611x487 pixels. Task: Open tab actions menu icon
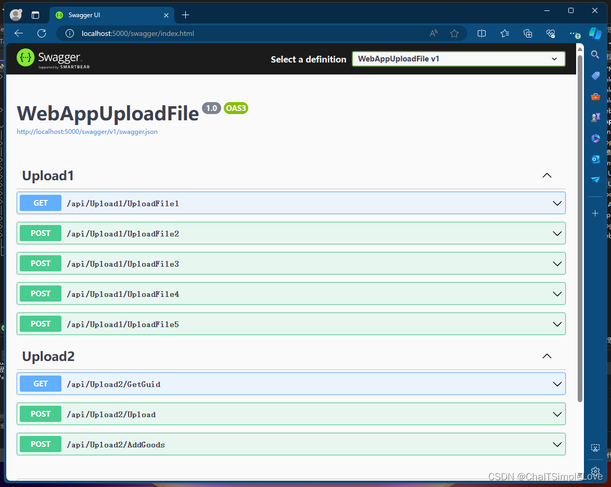(x=35, y=15)
